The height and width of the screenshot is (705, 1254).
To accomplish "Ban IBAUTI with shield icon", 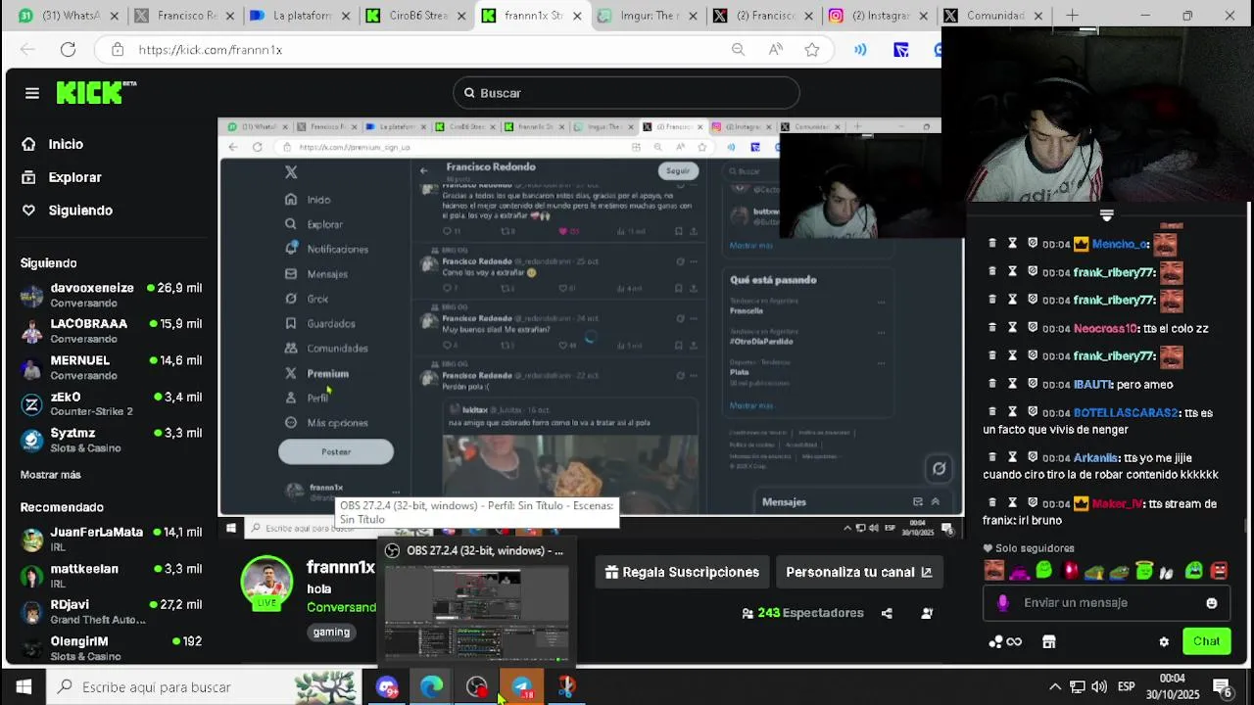I will pos(1033,384).
